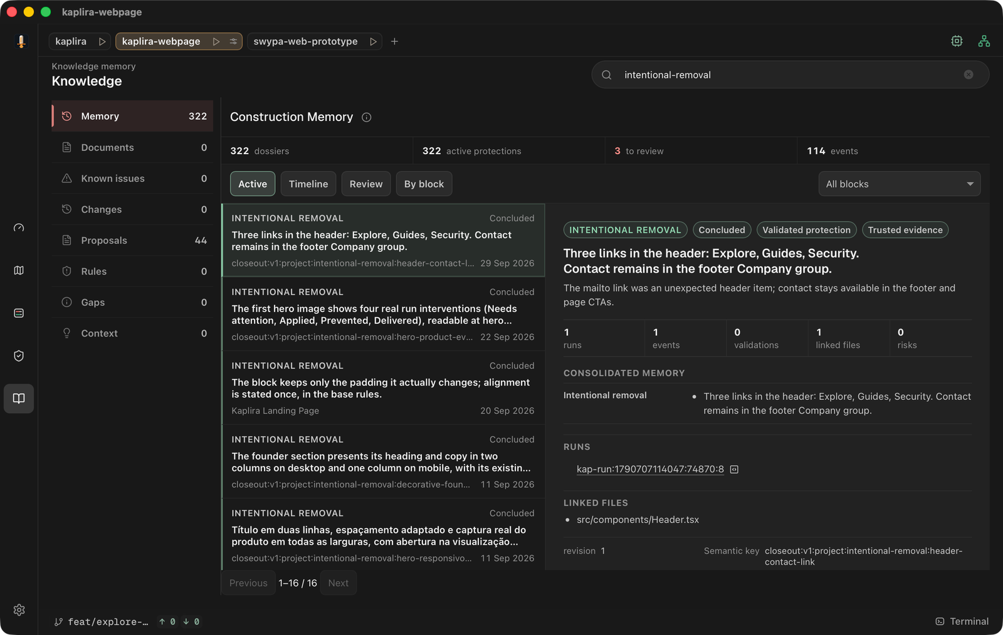Switch to the Review tab
1003x635 pixels.
[x=366, y=184]
